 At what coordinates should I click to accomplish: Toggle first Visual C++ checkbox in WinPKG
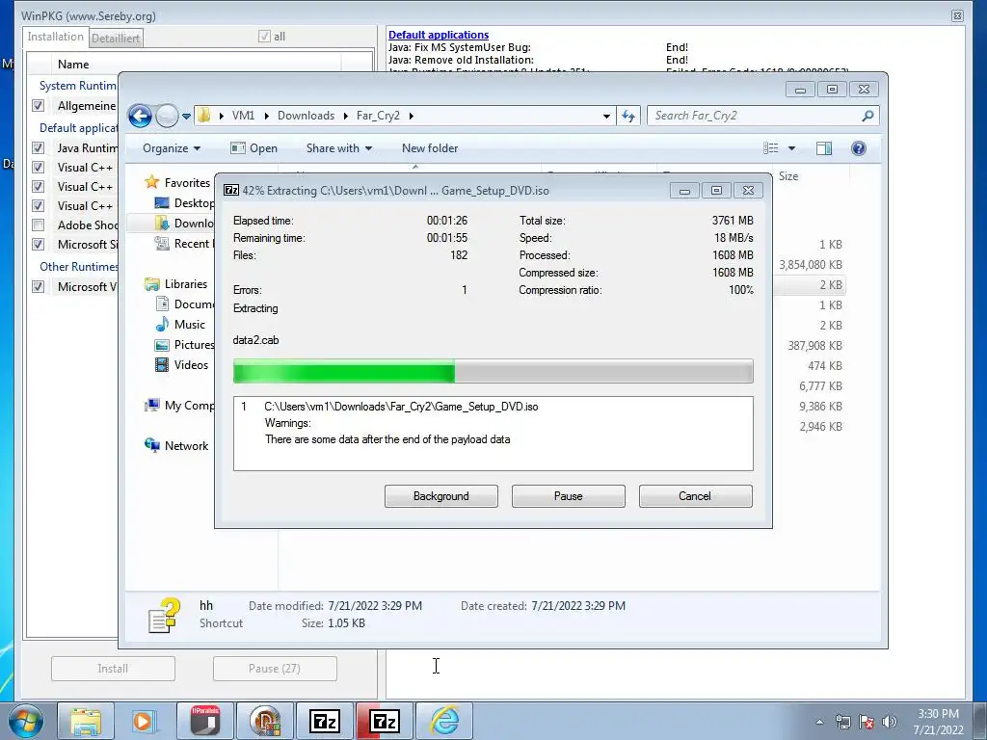[38, 168]
